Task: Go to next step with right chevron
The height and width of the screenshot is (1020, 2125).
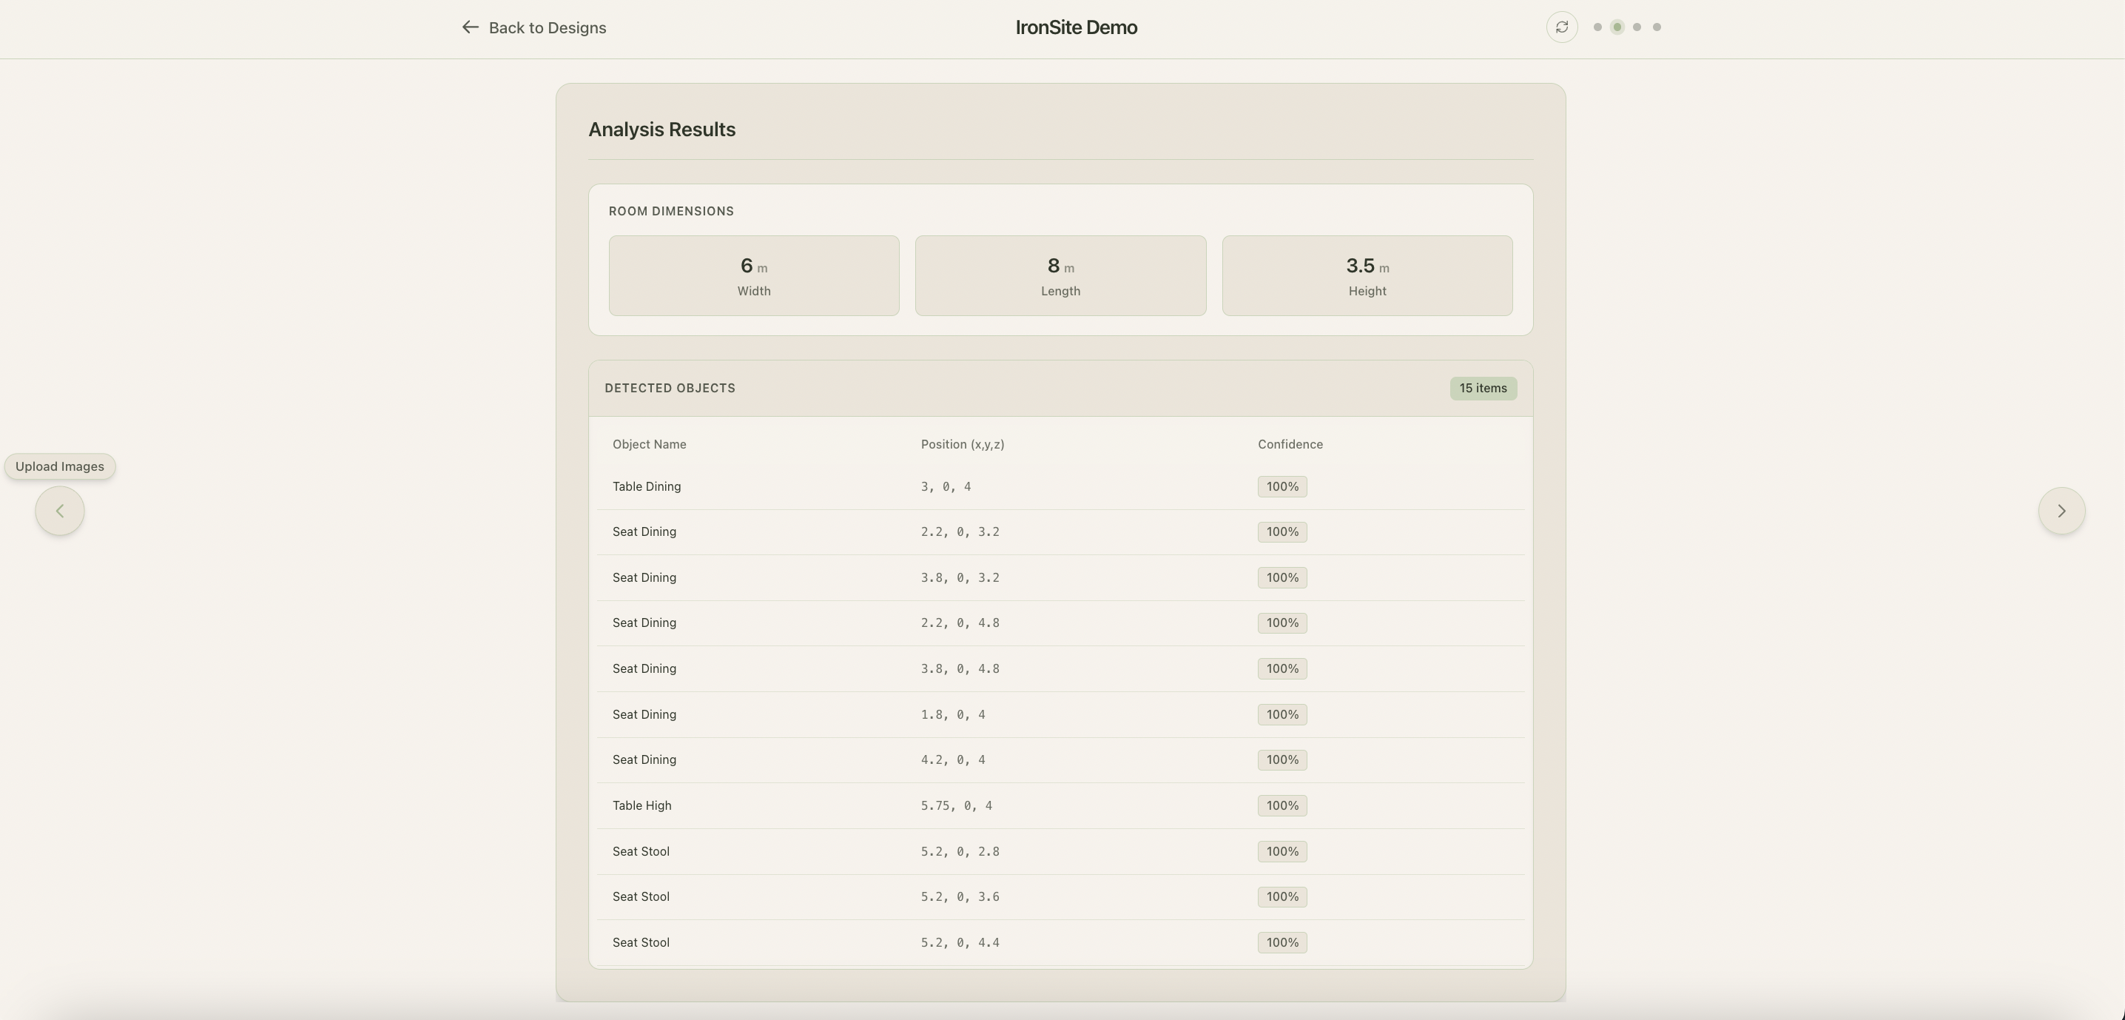Action: [x=2061, y=511]
